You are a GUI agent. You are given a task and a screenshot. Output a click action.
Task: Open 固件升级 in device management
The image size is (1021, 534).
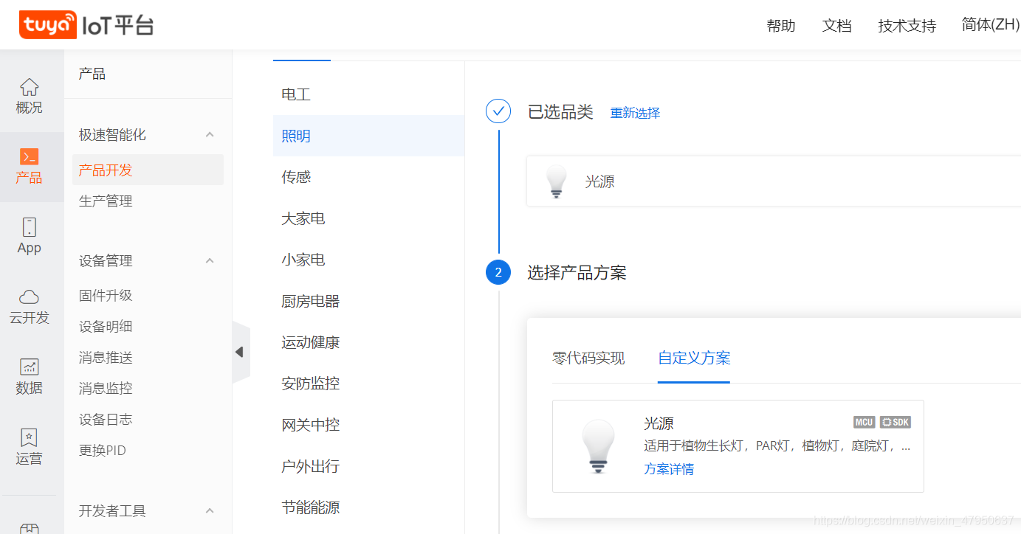pyautogui.click(x=106, y=296)
